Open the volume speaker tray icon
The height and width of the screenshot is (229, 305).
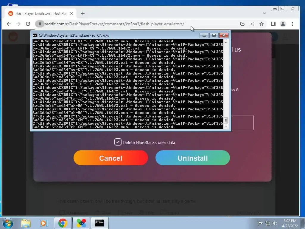pyautogui.click(x=275, y=223)
